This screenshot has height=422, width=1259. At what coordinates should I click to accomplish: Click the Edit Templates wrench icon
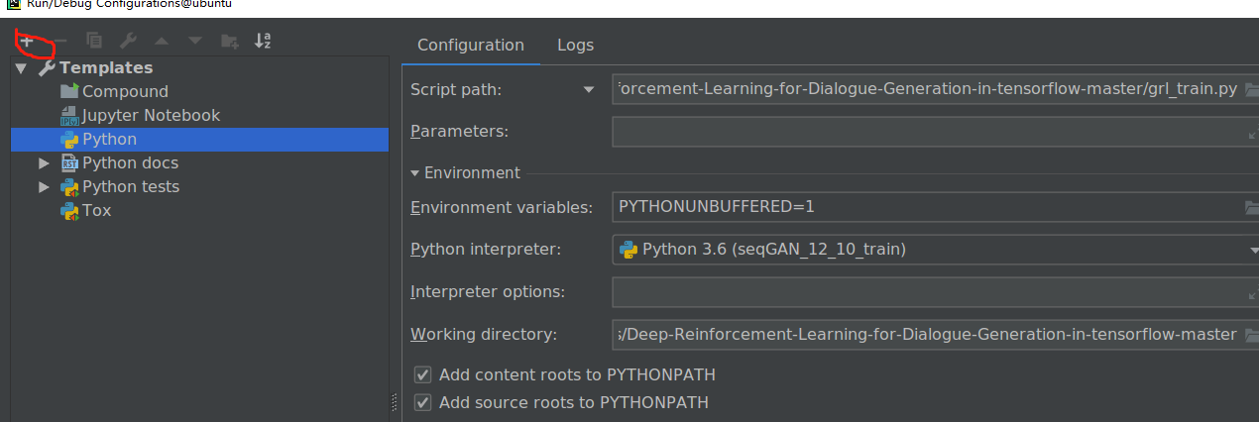128,42
